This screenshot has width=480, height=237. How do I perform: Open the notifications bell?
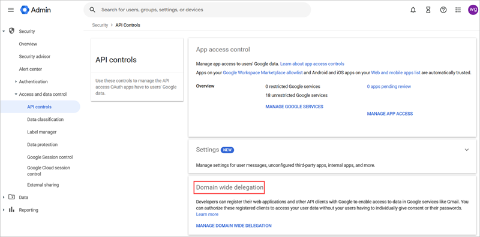(x=413, y=10)
